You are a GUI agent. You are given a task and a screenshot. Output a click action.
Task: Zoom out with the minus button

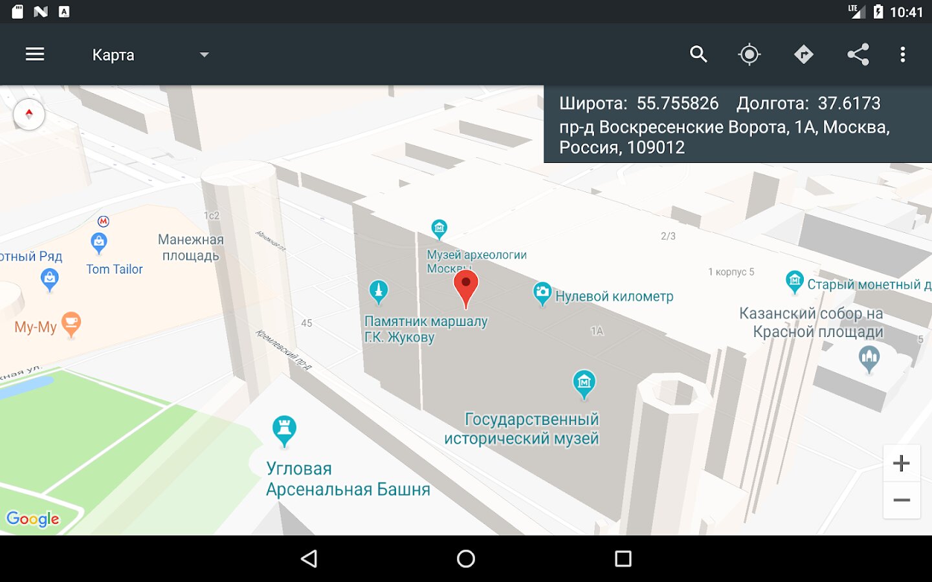tap(902, 500)
